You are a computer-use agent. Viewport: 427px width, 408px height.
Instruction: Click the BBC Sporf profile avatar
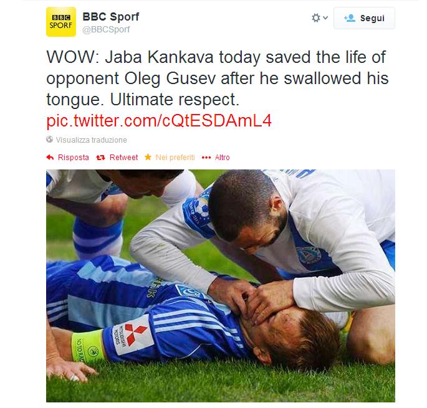(x=61, y=22)
